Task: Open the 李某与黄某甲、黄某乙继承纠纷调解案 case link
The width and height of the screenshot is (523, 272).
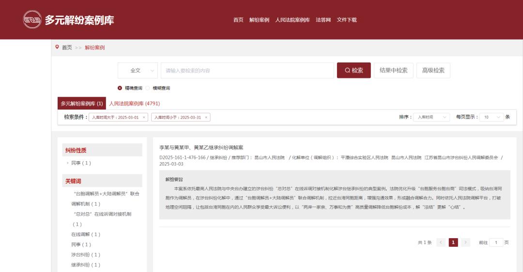Action: click(x=201, y=147)
